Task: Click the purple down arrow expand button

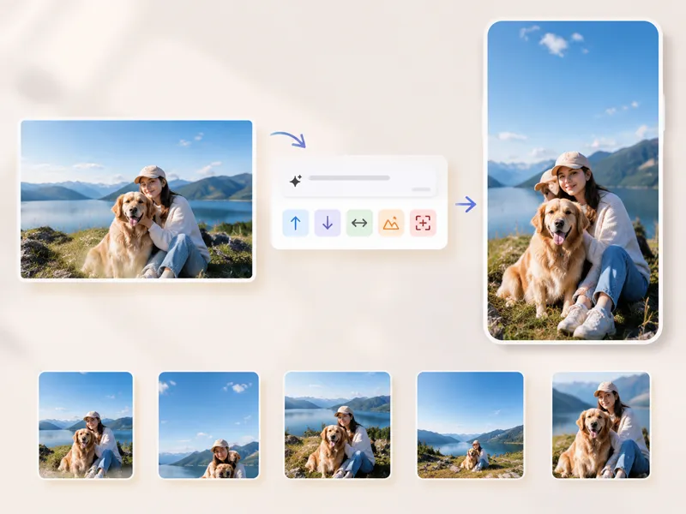Action: 328,223
